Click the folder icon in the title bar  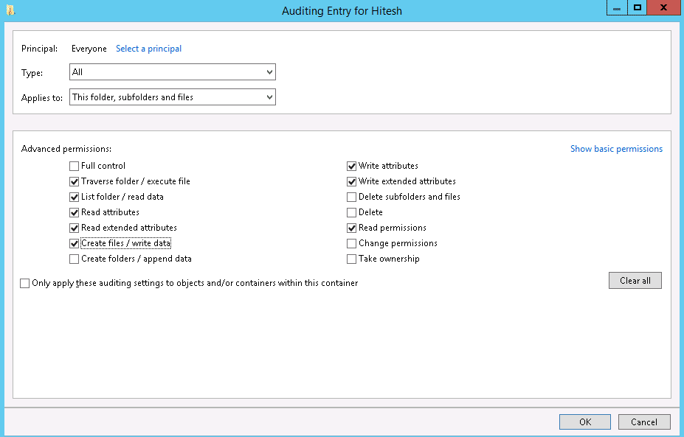10,10
